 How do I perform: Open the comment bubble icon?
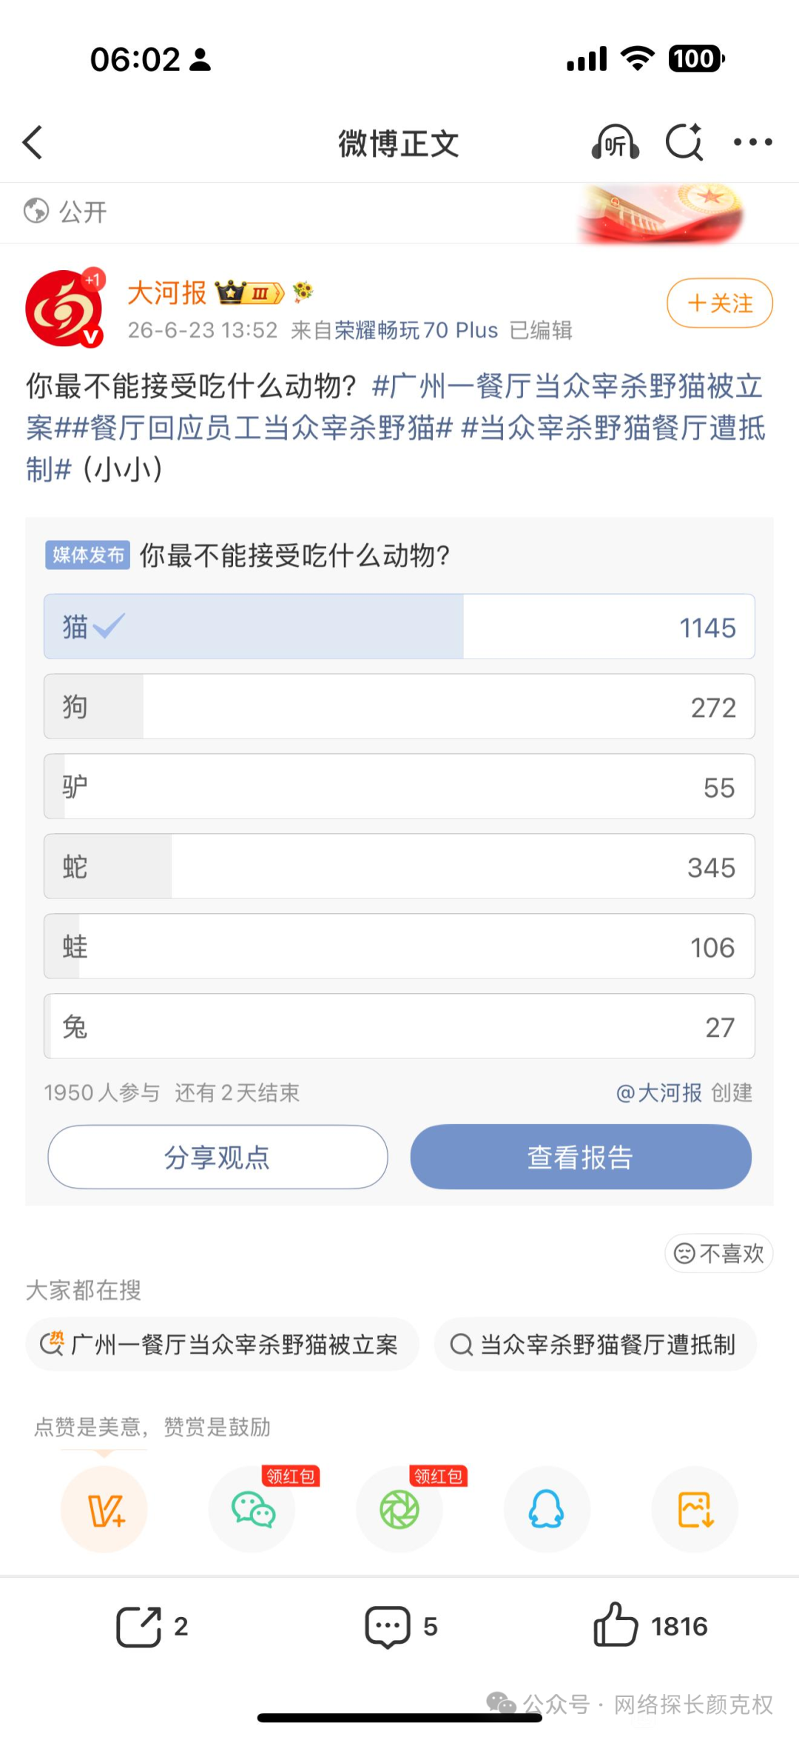point(388,1627)
